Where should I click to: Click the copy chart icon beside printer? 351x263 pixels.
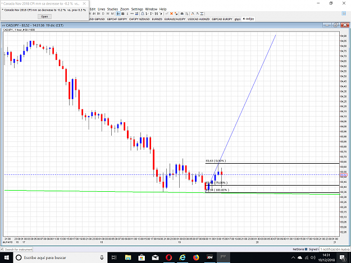tap(186, 13)
